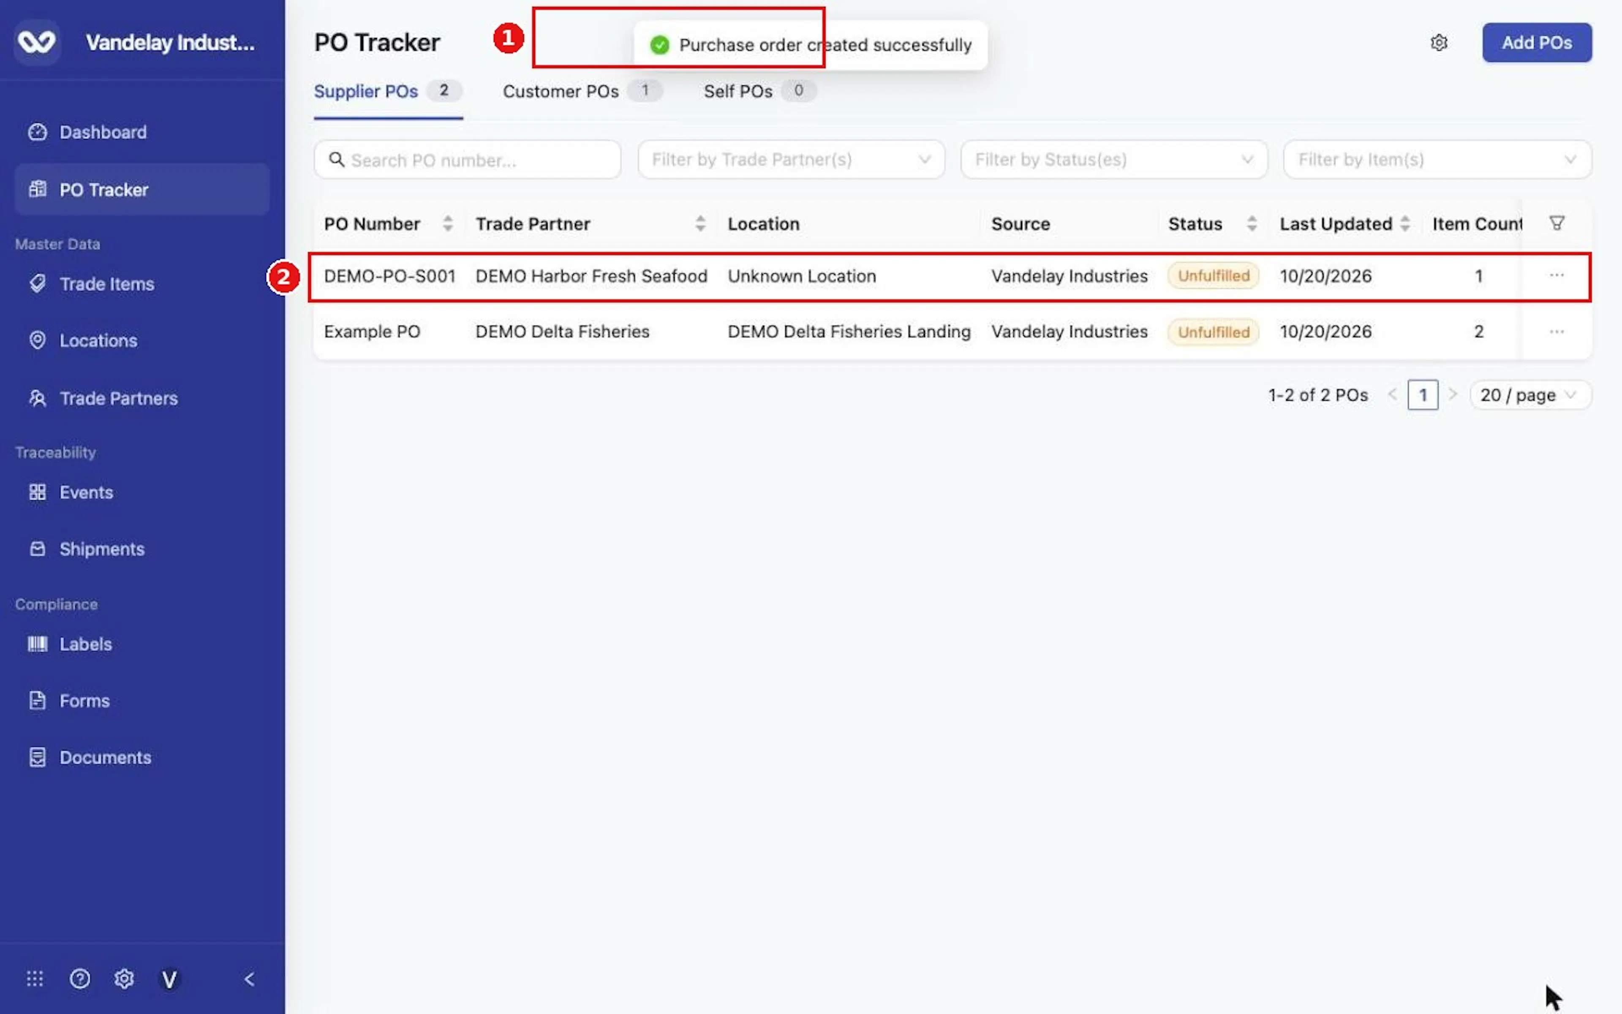Open the apps grid icon in sidebar footer

[x=35, y=979]
